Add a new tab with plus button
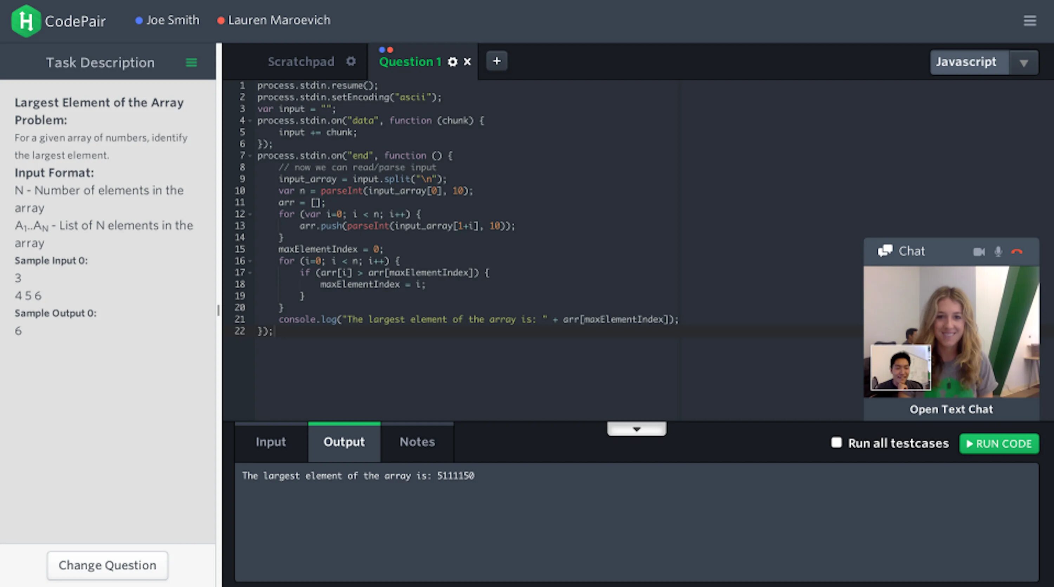This screenshot has height=587, width=1054. (x=497, y=61)
